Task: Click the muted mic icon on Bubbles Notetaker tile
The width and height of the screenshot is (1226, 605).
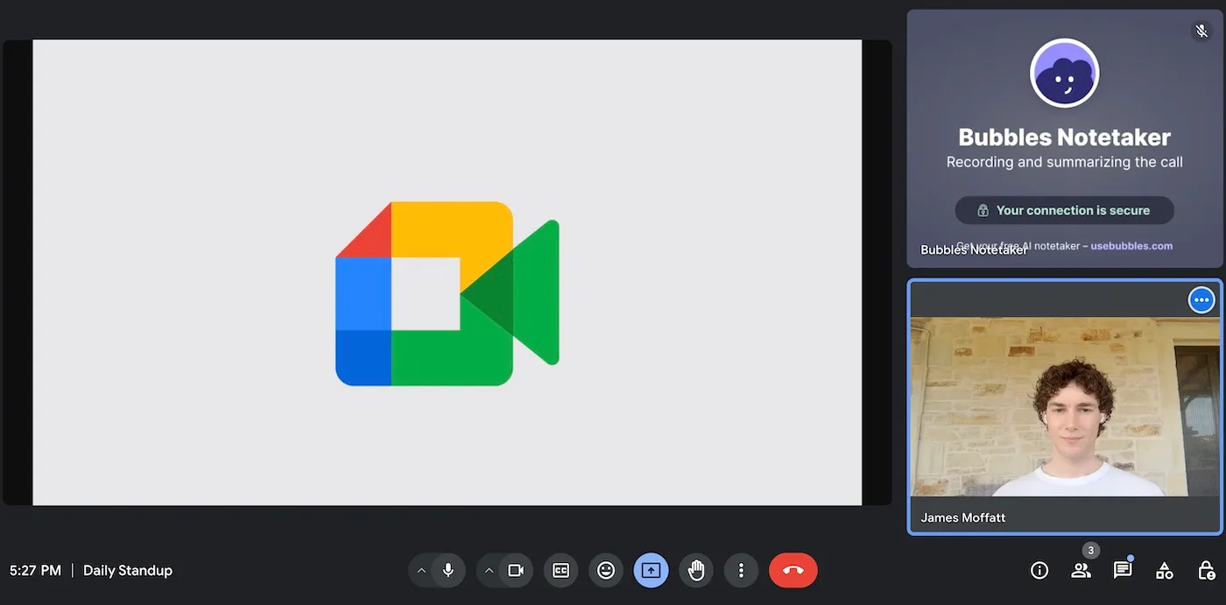Action: (x=1202, y=31)
